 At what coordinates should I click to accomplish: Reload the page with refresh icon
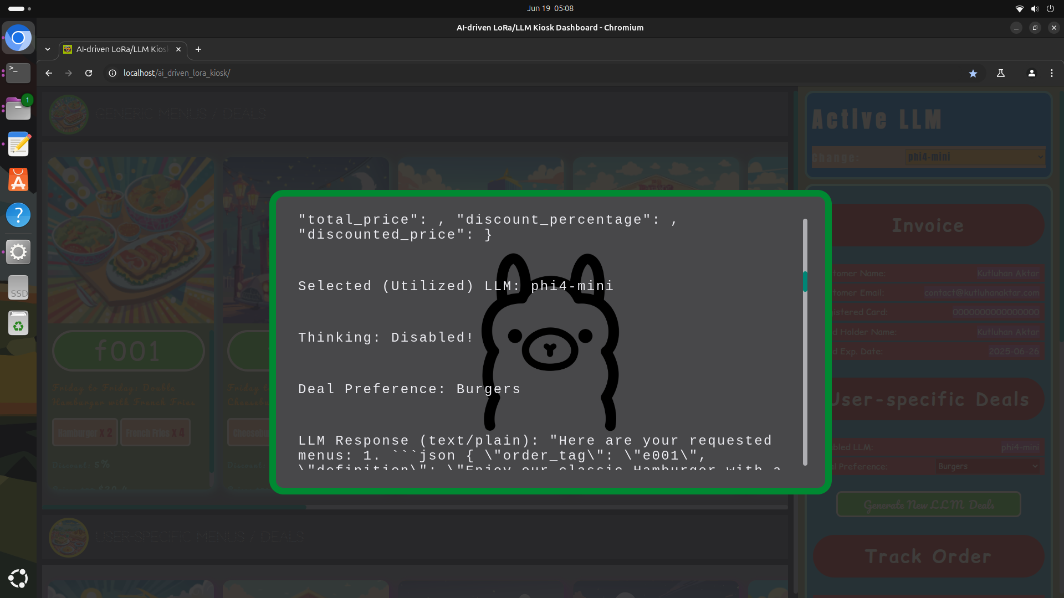(89, 73)
